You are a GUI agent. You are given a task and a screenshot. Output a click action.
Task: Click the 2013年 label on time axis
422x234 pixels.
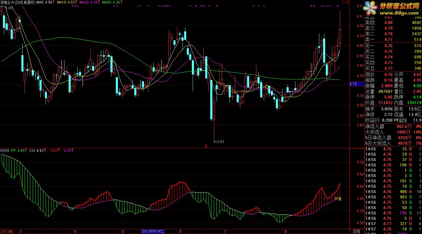click(x=7, y=231)
